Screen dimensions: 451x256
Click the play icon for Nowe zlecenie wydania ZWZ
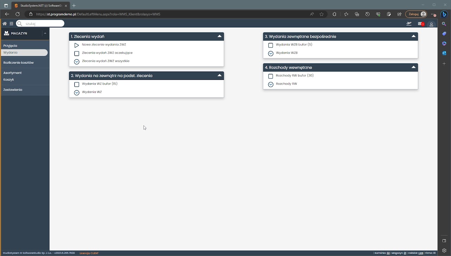[x=76, y=45]
